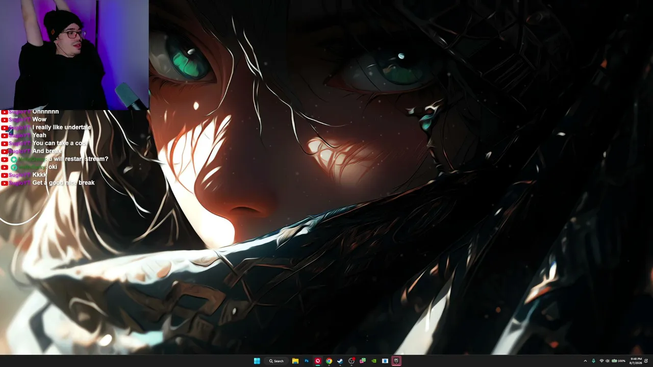Click the taskbar Search box
Screen dimensions: 653x367
pyautogui.click(x=277, y=361)
